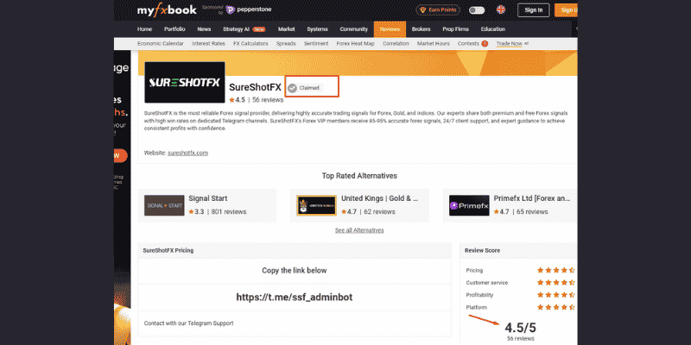The height and width of the screenshot is (345, 691).
Task: Open the Brokers menu
Action: tap(421, 29)
